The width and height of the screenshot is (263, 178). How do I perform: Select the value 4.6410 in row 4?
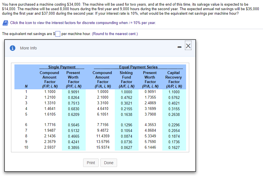(x=103, y=108)
